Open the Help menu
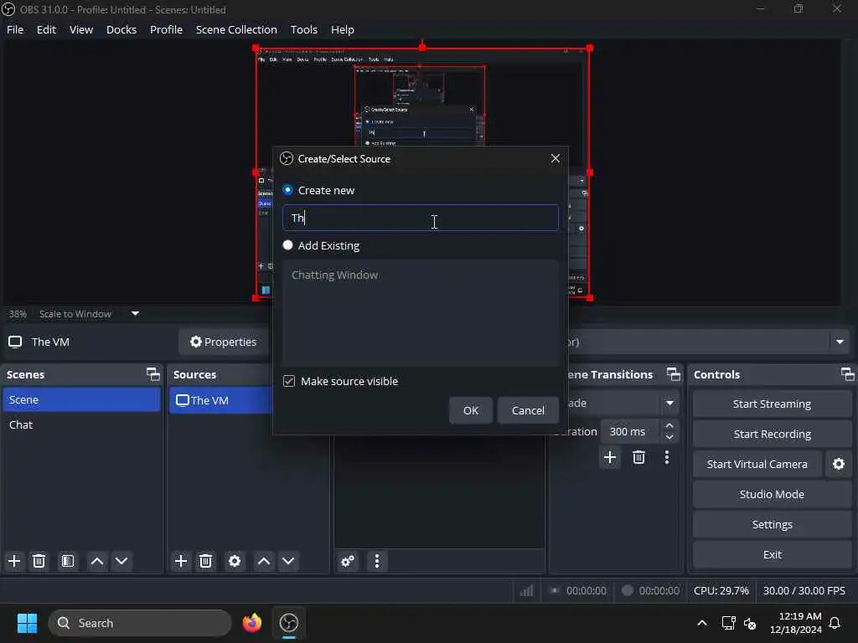 coord(343,29)
